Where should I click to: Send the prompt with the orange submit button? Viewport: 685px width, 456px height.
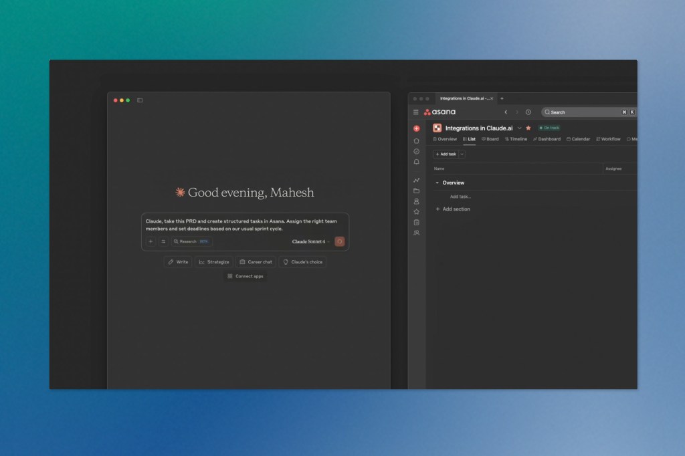coord(339,241)
